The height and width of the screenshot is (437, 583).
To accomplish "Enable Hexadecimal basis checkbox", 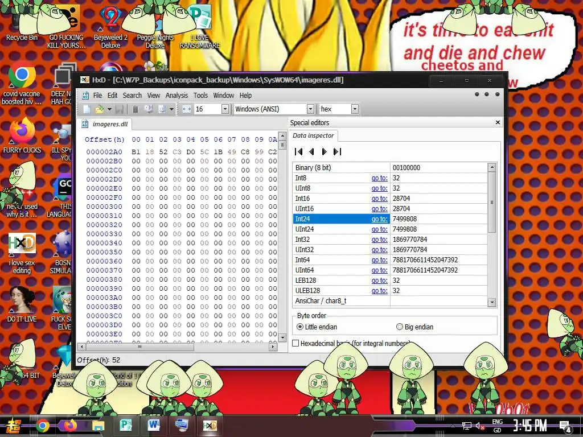I will click(295, 343).
